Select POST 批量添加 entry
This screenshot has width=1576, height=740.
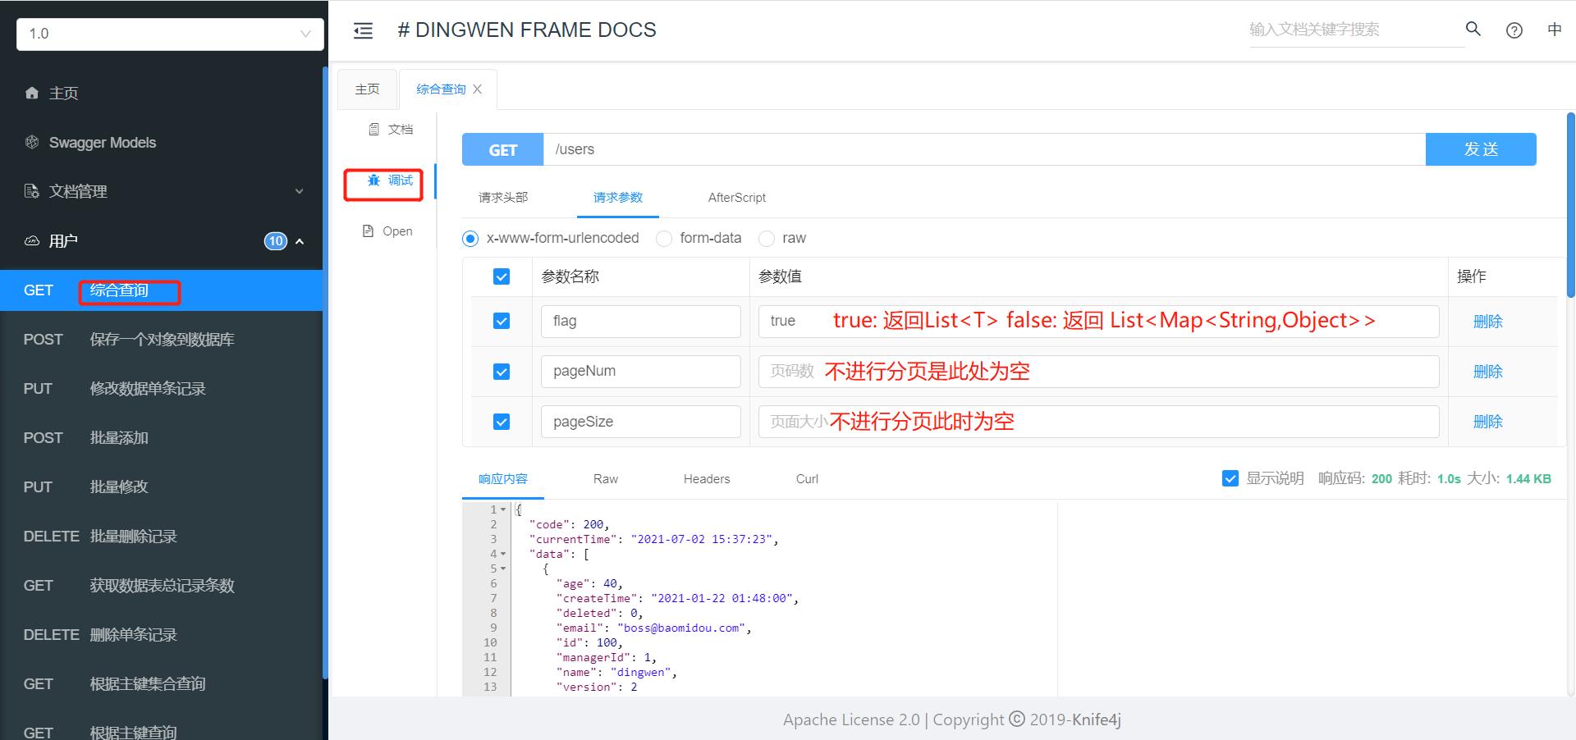161,438
